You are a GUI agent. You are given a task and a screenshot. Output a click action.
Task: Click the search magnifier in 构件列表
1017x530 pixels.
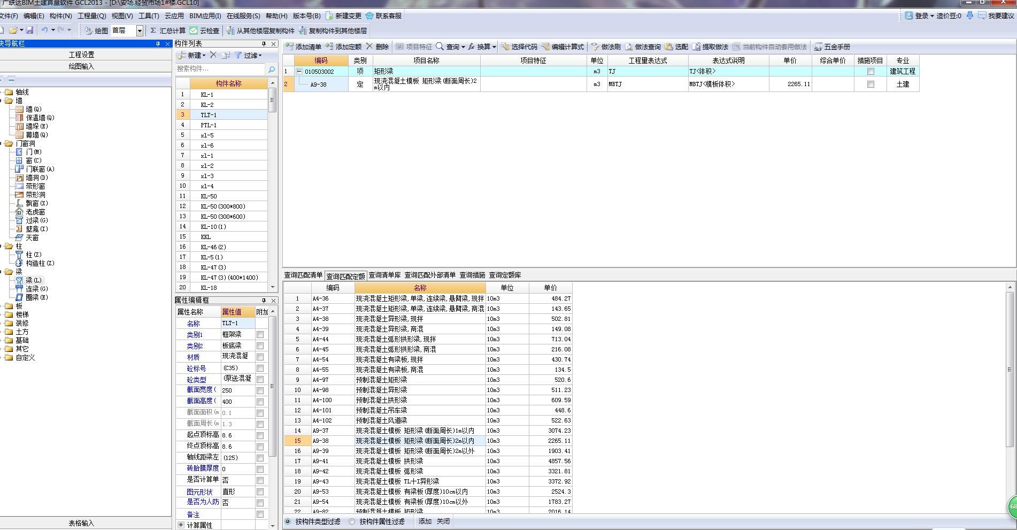272,69
